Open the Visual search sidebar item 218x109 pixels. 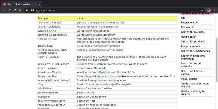pyautogui.click(x=189, y=79)
